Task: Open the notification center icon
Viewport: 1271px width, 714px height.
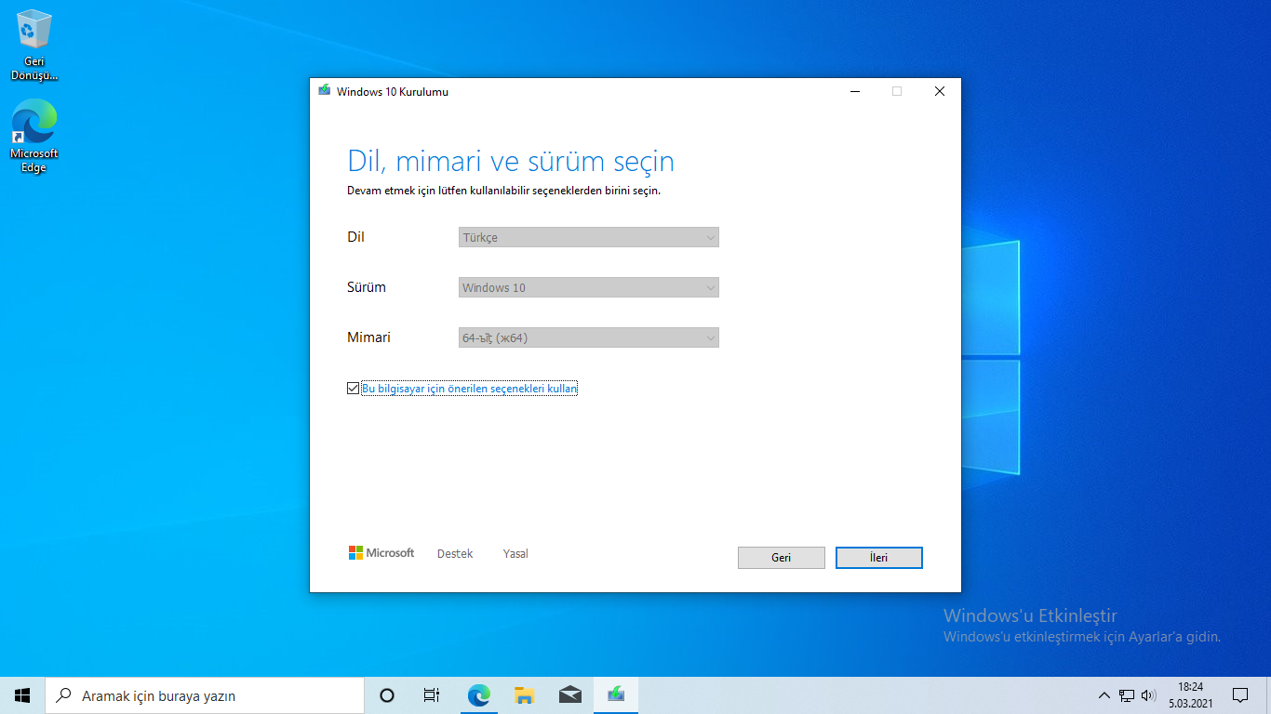Action: pos(1240,695)
